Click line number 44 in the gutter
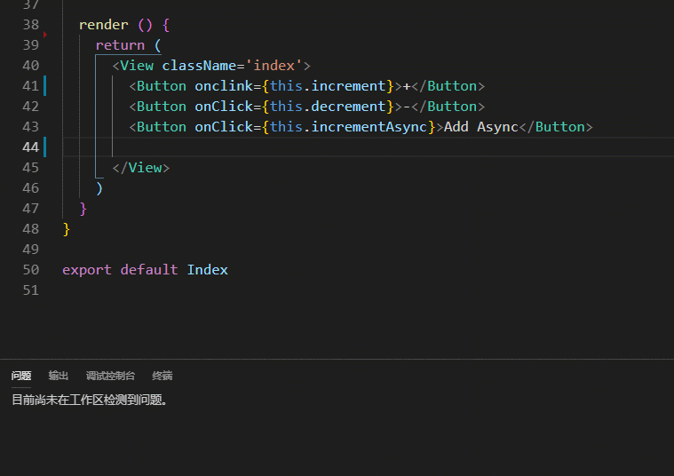Viewport: 674px width, 476px height. coord(30,147)
